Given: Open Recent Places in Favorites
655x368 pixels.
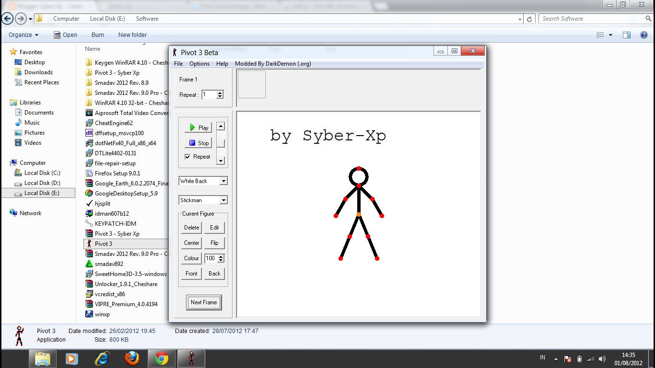Looking at the screenshot, I should [x=37, y=82].
